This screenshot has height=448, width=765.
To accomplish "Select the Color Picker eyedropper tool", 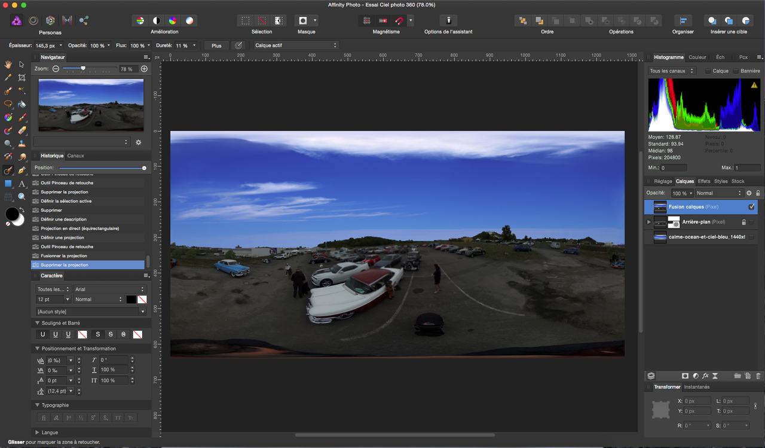I will [x=8, y=78].
